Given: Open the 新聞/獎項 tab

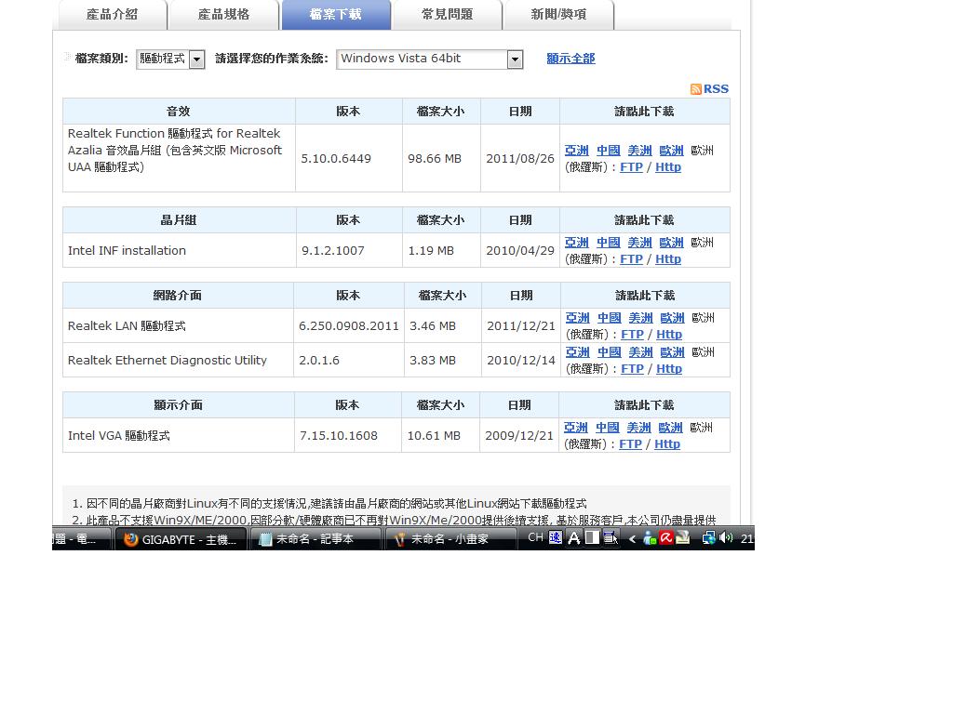Looking at the screenshot, I should click(558, 15).
